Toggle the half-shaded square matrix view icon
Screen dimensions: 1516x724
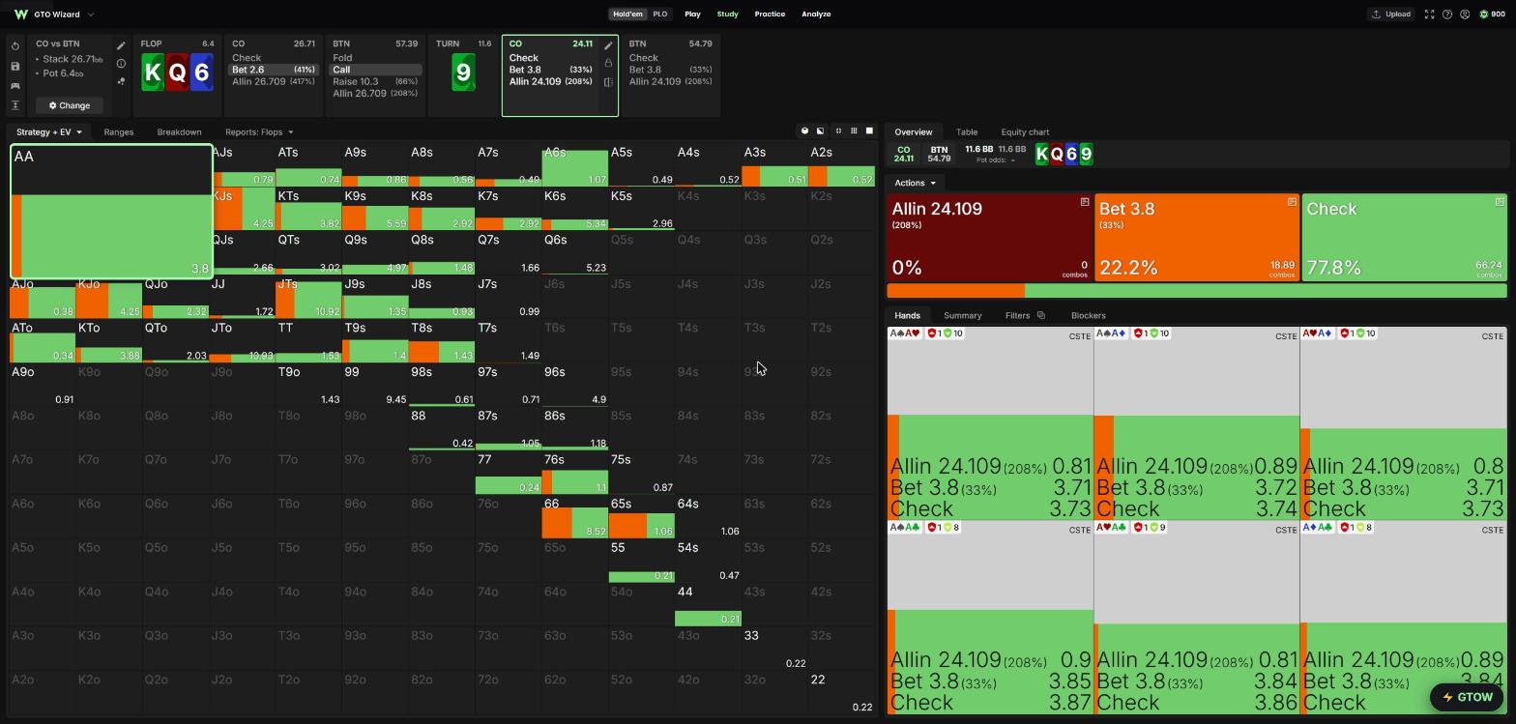(x=821, y=131)
